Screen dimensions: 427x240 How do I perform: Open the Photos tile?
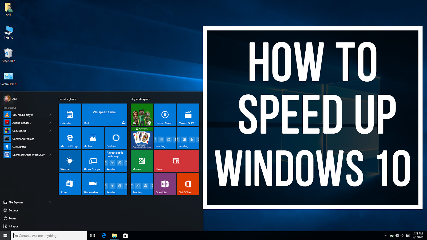click(93, 138)
